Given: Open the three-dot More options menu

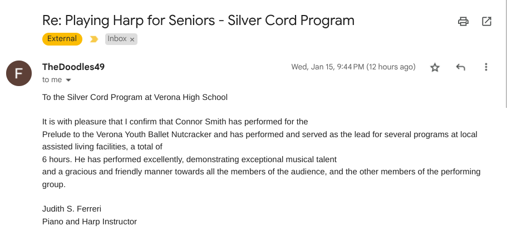Looking at the screenshot, I should pyautogui.click(x=486, y=67).
